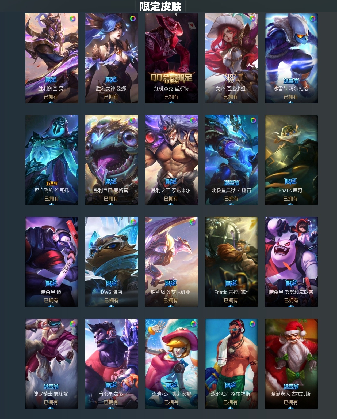
Task: Expand arrow below 暗杀星 慎 card
Action: 51,306
